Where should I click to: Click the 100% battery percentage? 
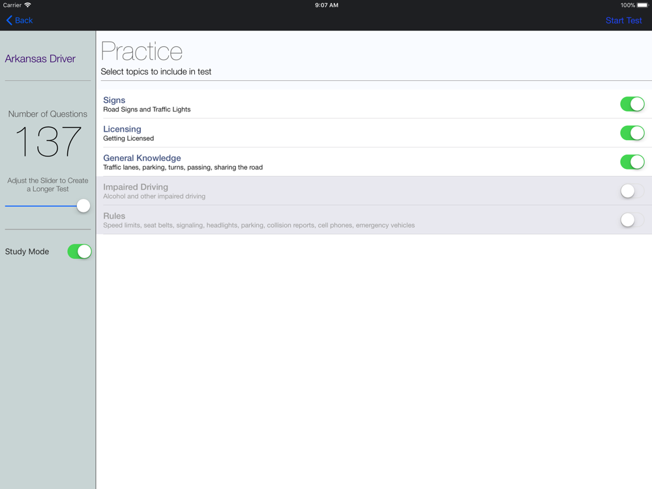(627, 5)
